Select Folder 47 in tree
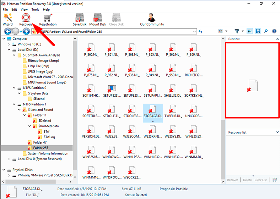The height and width of the screenshot is (199, 280). 37,142
